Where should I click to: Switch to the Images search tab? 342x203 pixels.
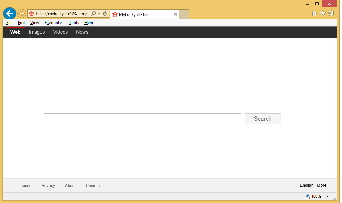37,32
